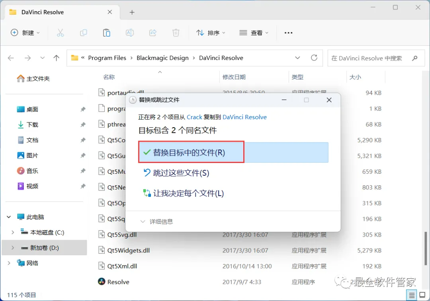Unpin 音乐 using its pin icon
Viewport: 430px width, 301px height.
point(83,171)
